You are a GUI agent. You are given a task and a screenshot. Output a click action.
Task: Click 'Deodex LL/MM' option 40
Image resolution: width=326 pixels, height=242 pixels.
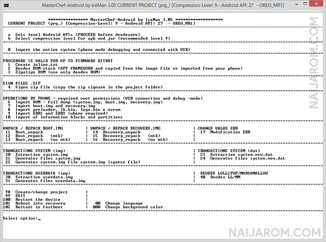click(x=220, y=177)
